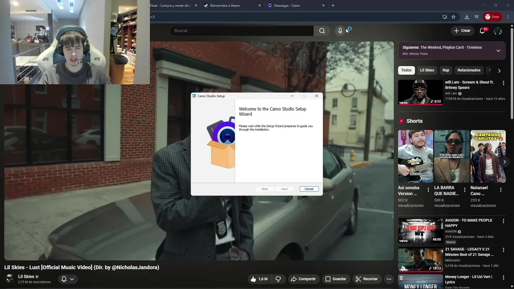Close the Descargas - Camo tab
The width and height of the screenshot is (514, 289).
(323, 6)
